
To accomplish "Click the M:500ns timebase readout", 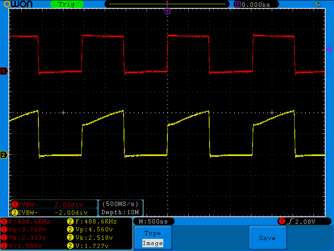I will pos(154,222).
